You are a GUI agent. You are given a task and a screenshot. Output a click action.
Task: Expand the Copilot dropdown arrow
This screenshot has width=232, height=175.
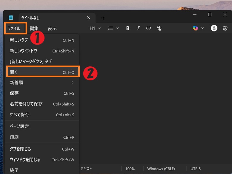point(203,28)
